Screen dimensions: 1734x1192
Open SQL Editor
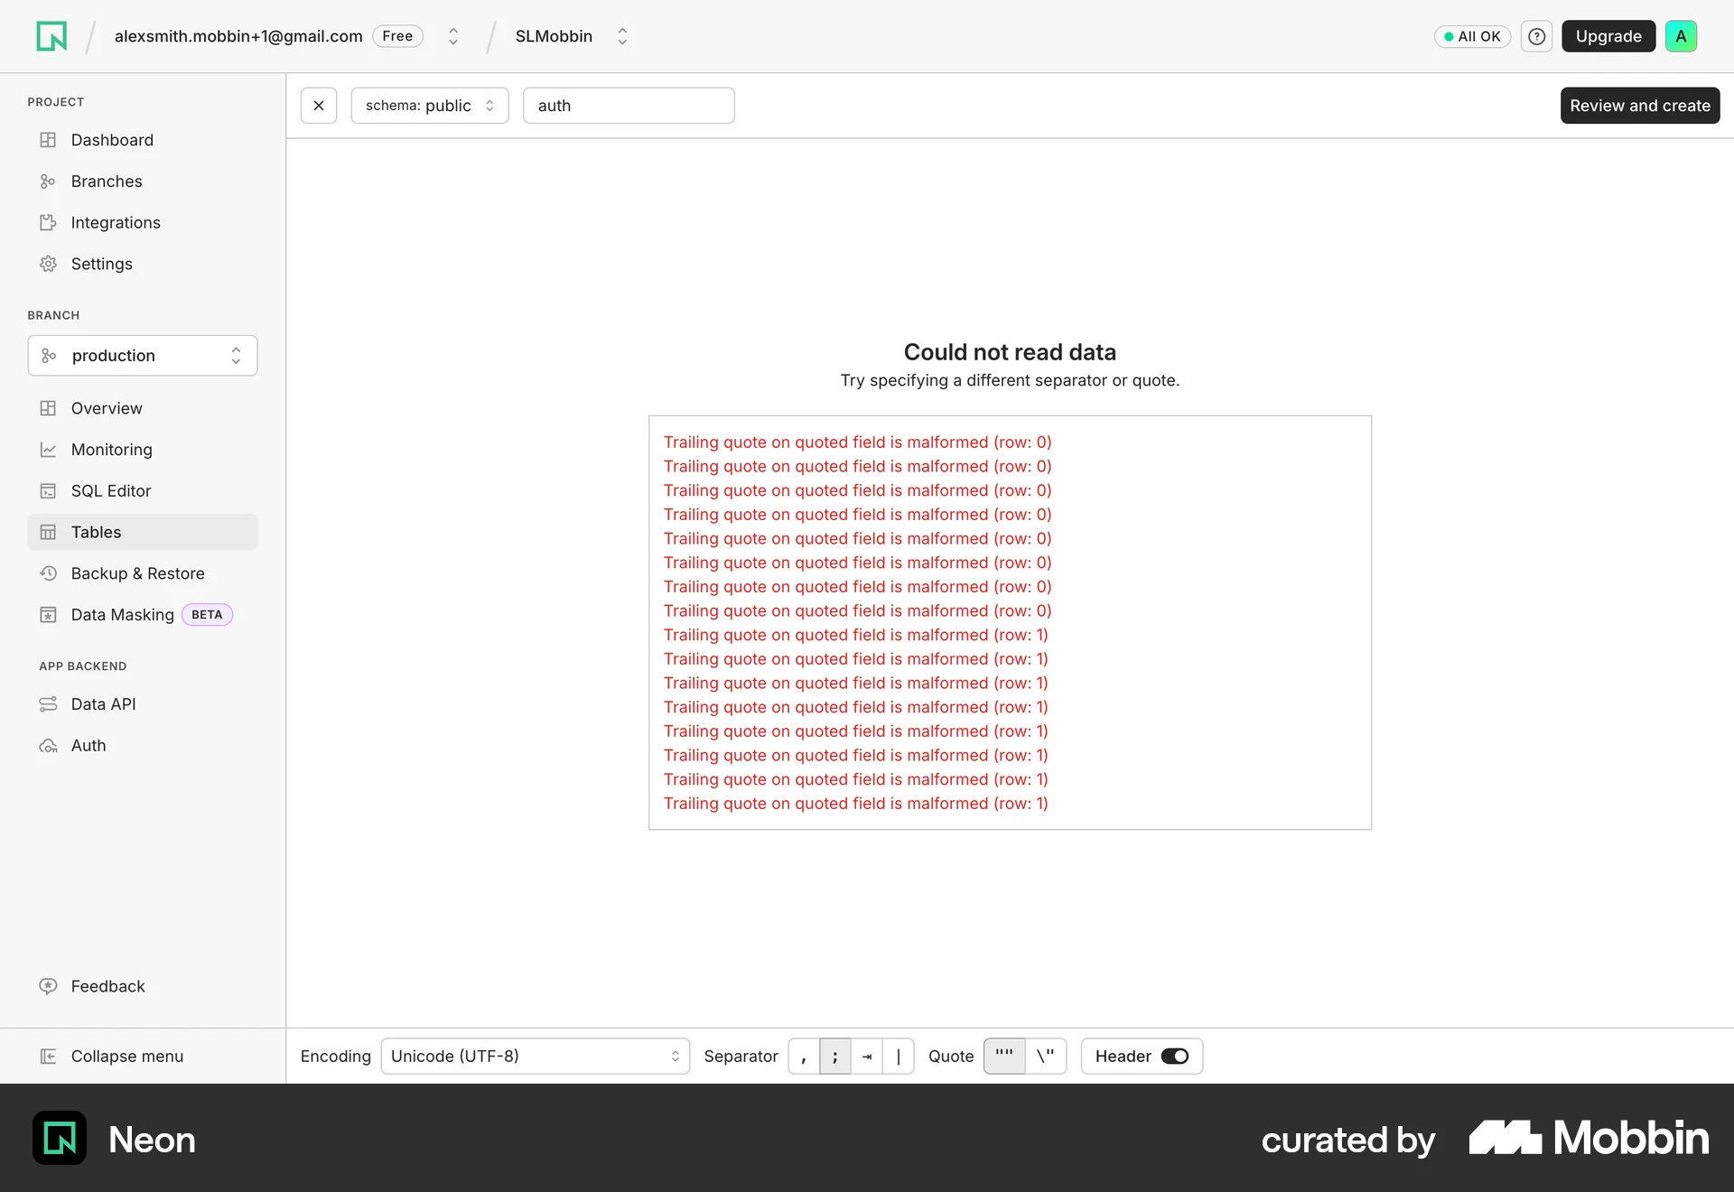(143, 491)
